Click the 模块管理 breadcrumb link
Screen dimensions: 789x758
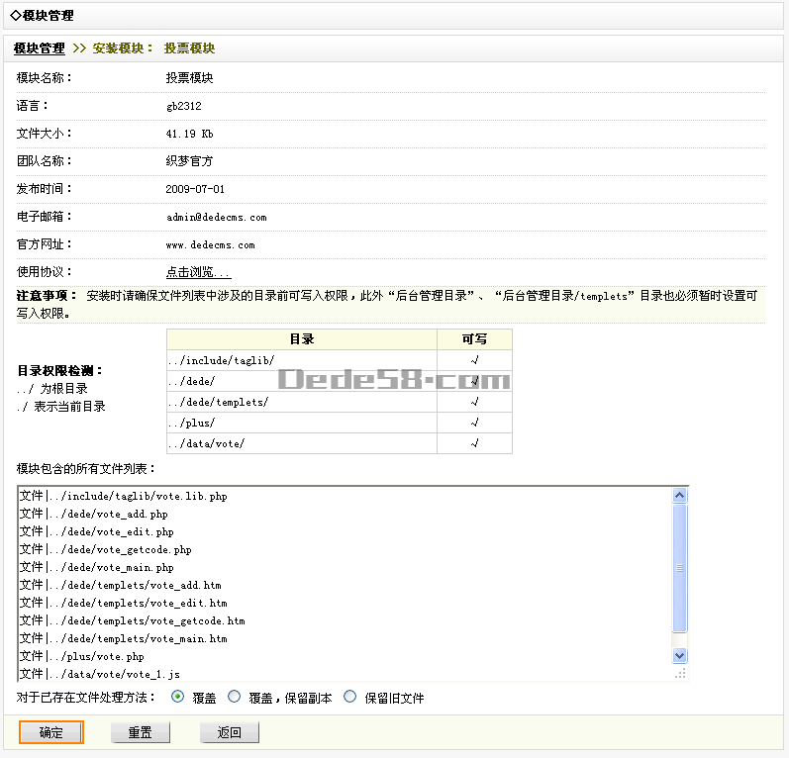[40, 48]
